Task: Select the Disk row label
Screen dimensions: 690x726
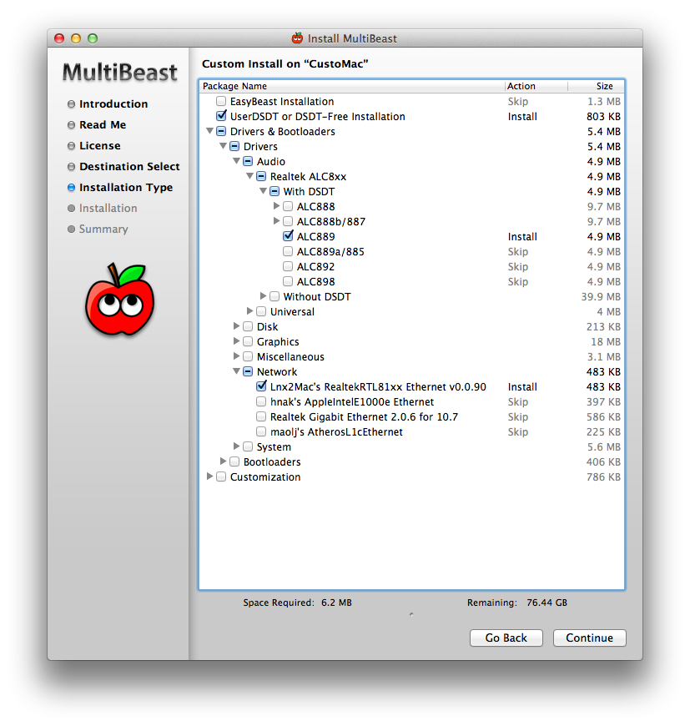Action: coord(267,326)
